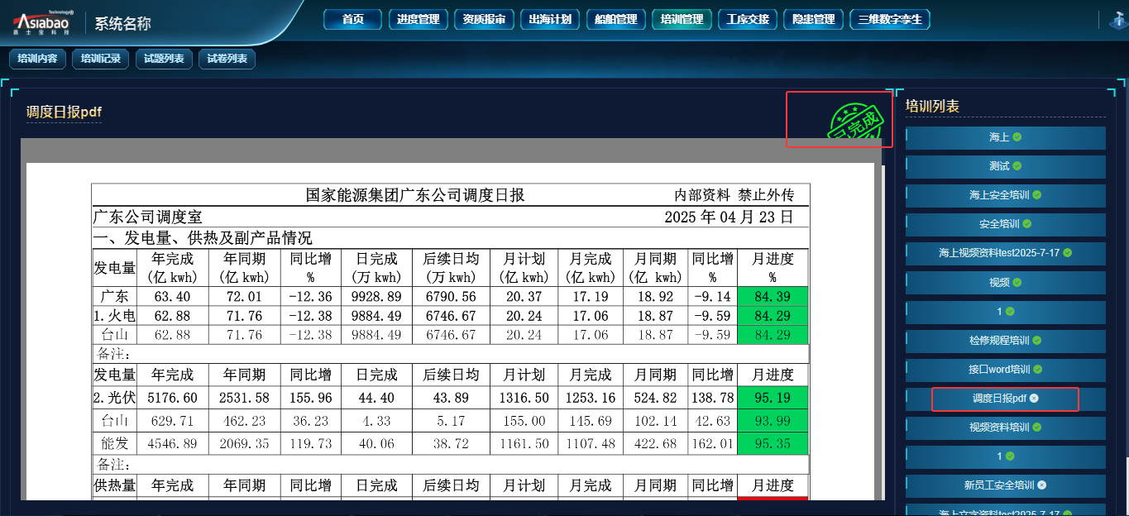Open 海上视频资料test2025-7-17 training item

tap(1006, 252)
